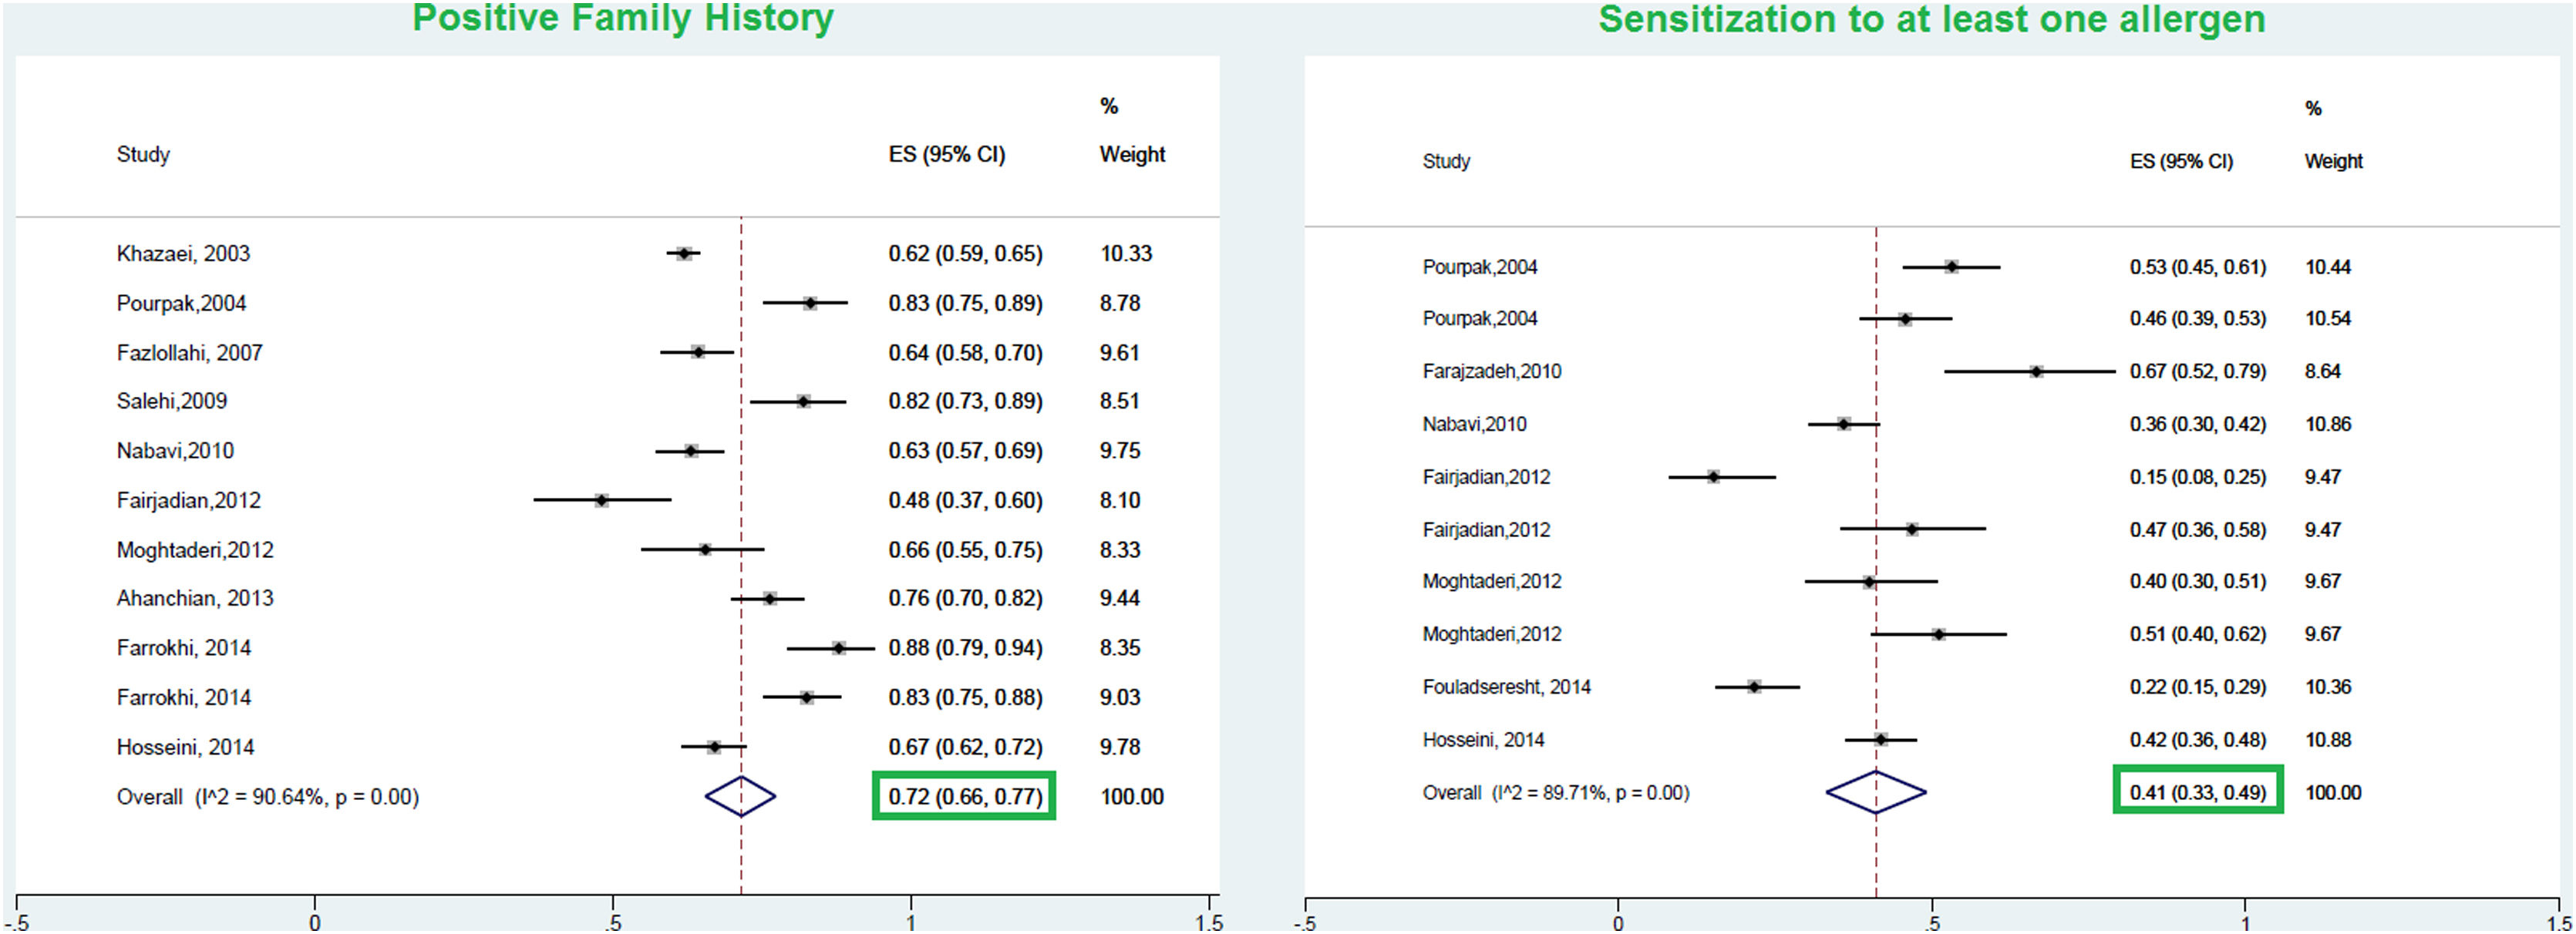Select the weight value 10.33
Image resolution: width=2576 pixels, height=934 pixels.
1126,254
